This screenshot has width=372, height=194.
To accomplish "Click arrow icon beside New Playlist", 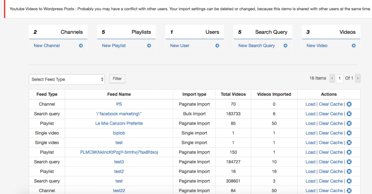I will [149, 45].
